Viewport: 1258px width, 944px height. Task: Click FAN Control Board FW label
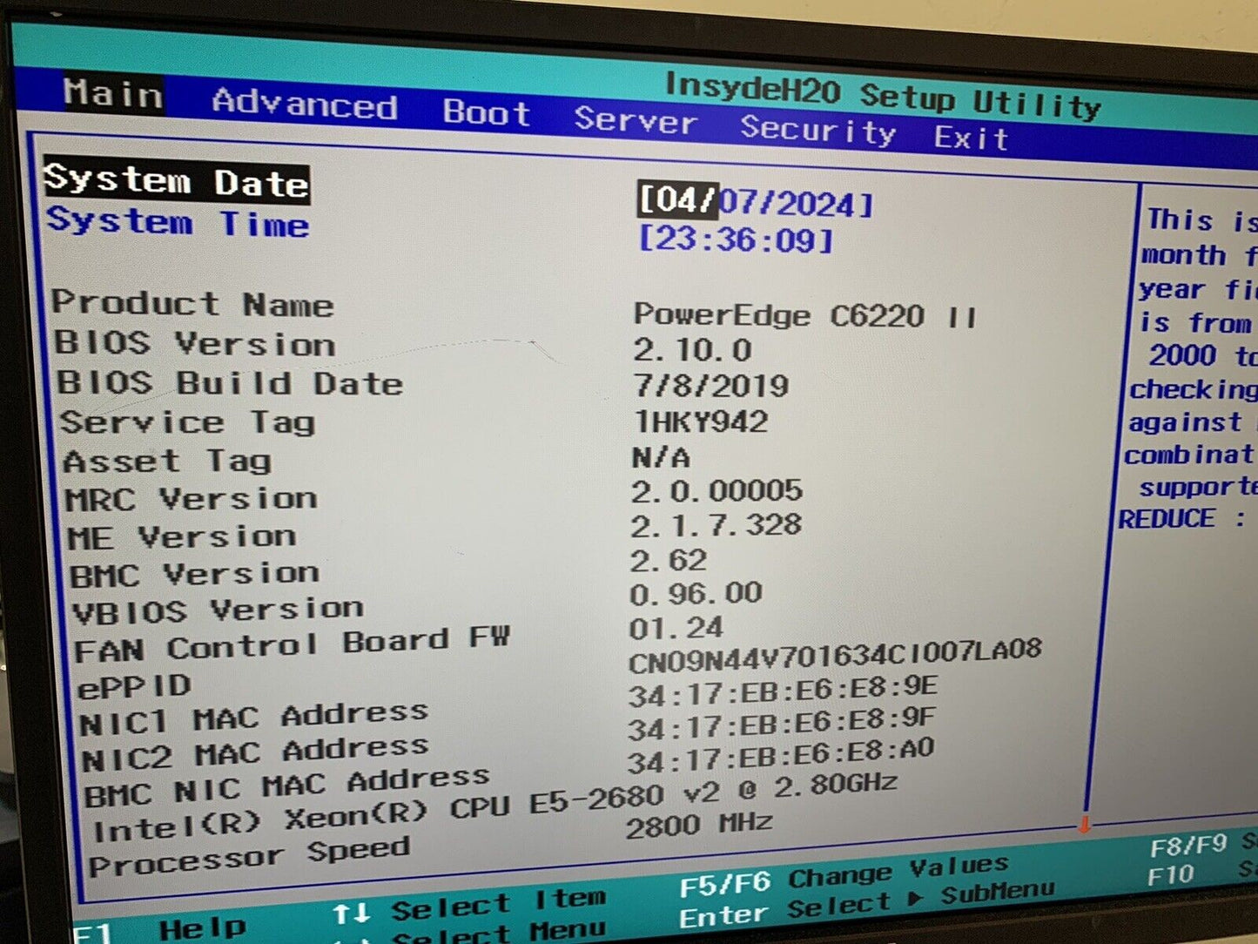(x=292, y=645)
